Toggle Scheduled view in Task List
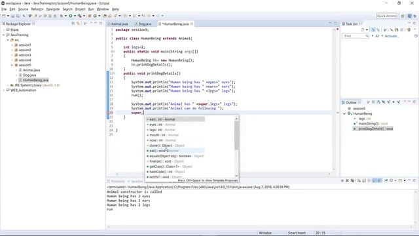This screenshot has width=419, height=236. coord(378,29)
